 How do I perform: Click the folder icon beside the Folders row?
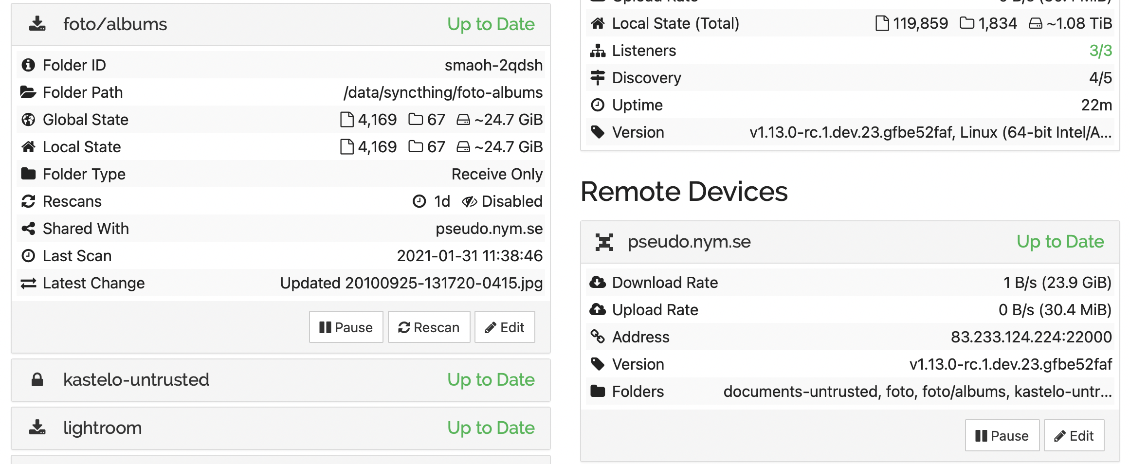598,391
